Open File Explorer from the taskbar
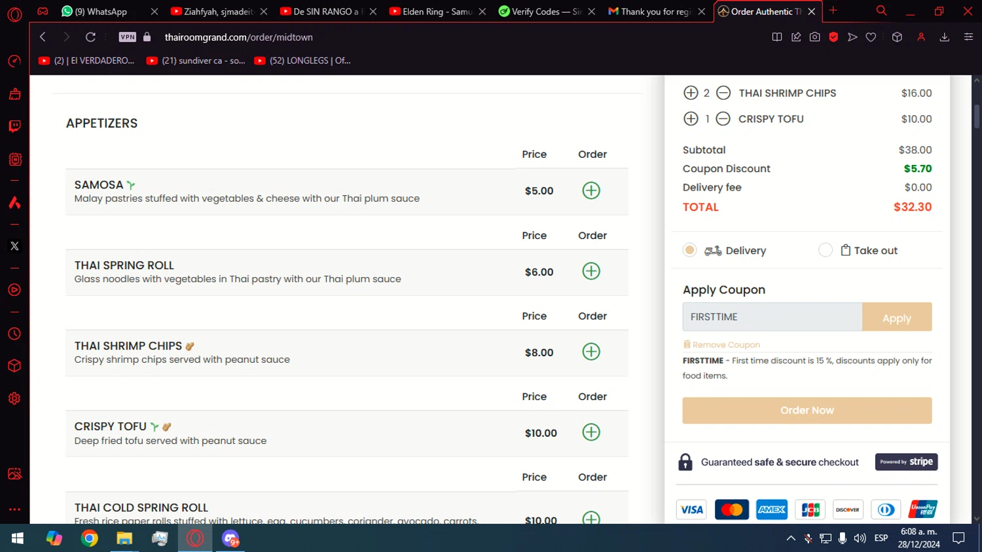The height and width of the screenshot is (552, 982). (124, 538)
